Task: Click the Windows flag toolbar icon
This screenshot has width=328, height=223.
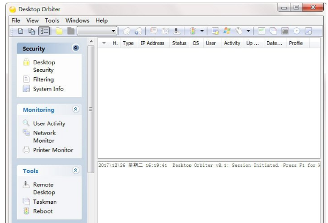Action: [226, 32]
